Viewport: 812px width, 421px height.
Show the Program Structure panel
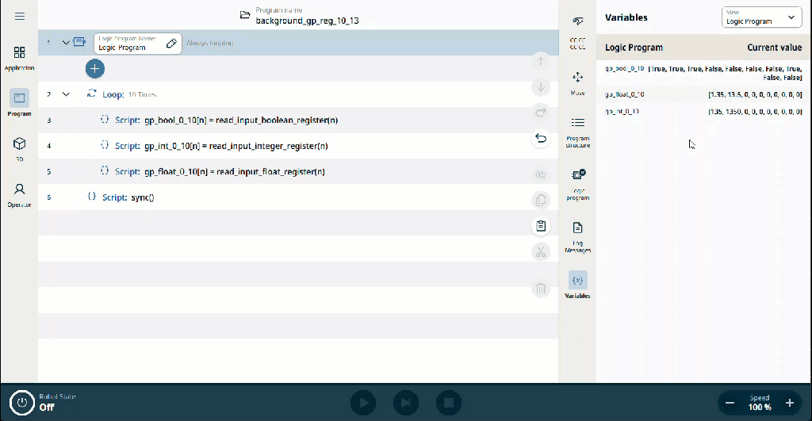coord(577,132)
